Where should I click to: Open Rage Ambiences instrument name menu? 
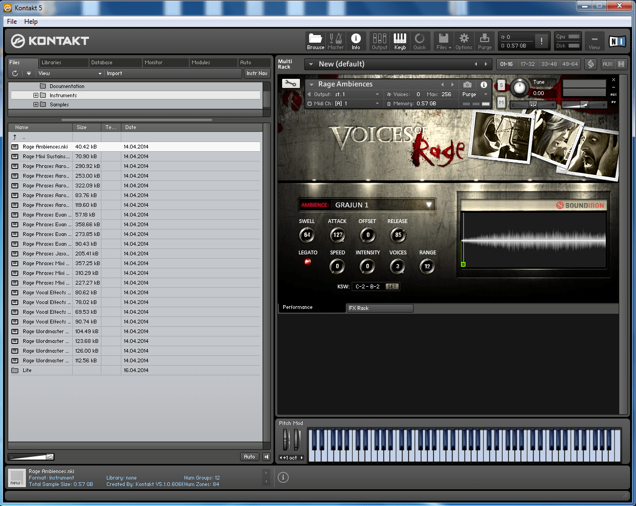311,84
